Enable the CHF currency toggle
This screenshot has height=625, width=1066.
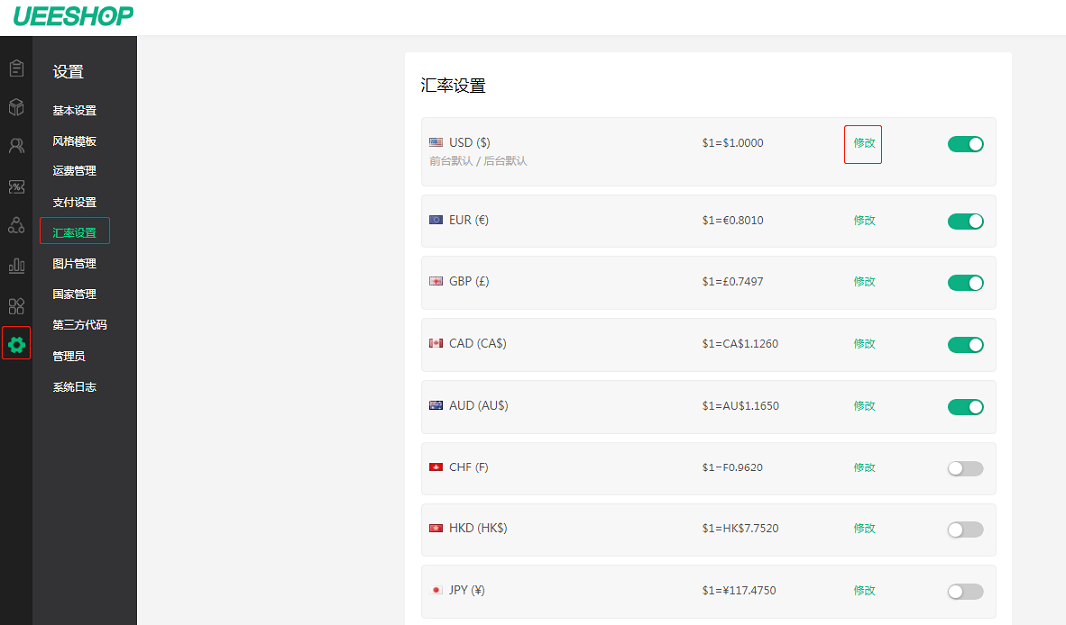click(x=965, y=469)
